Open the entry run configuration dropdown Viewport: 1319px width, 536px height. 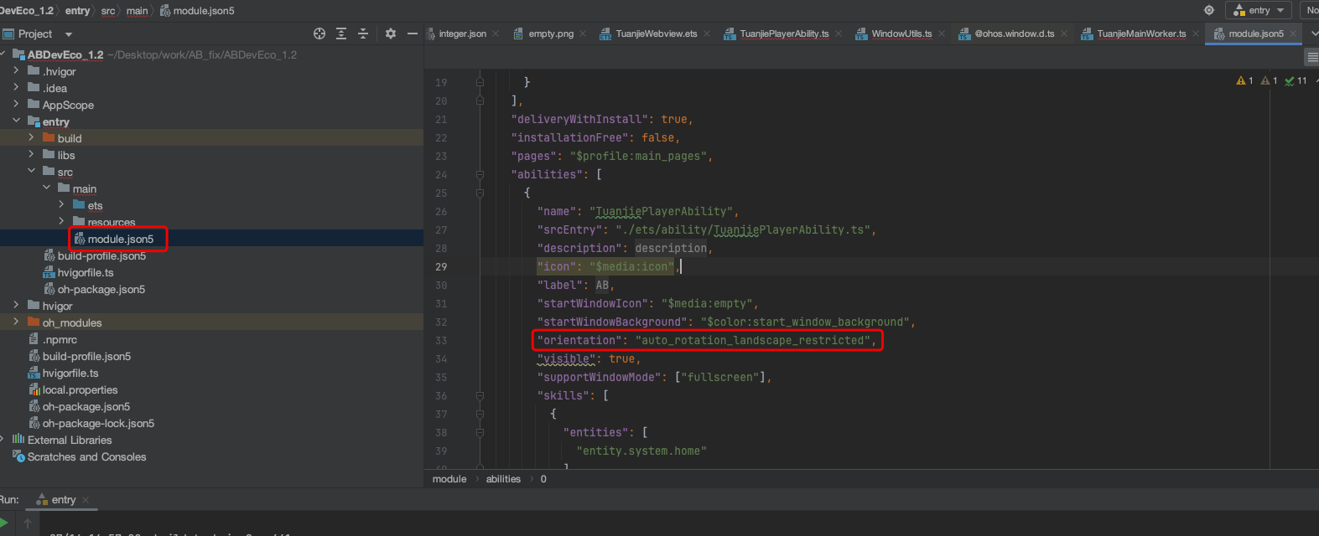coord(1259,10)
